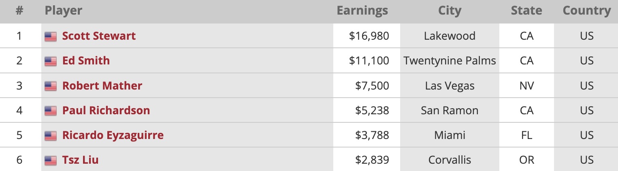
Task: Click the US flag beside Scott Stewart
Action: coord(51,36)
